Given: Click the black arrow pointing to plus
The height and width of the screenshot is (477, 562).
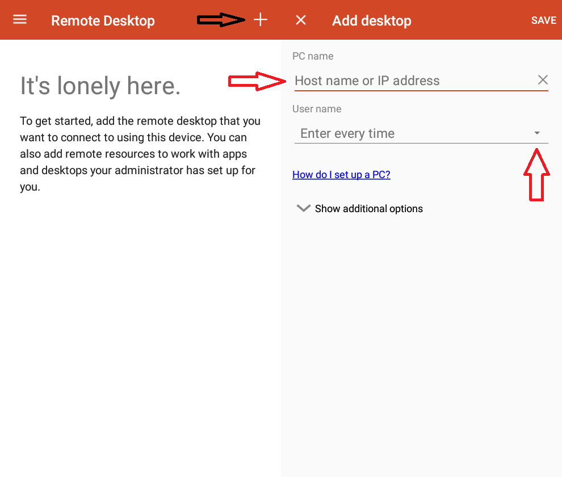Looking at the screenshot, I should tap(221, 20).
